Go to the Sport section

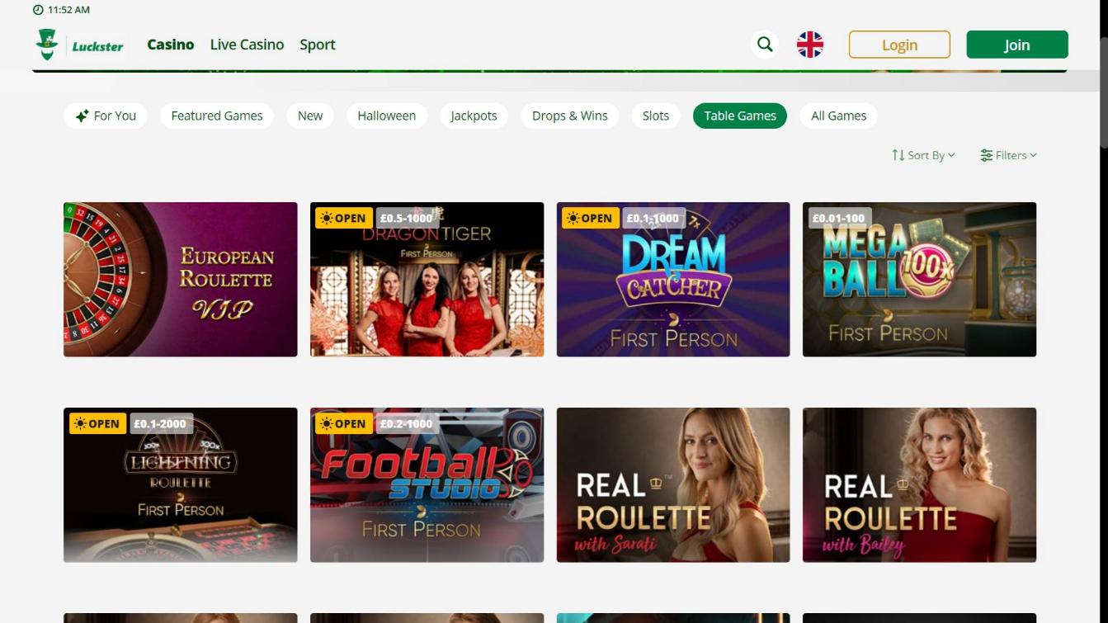coord(317,45)
